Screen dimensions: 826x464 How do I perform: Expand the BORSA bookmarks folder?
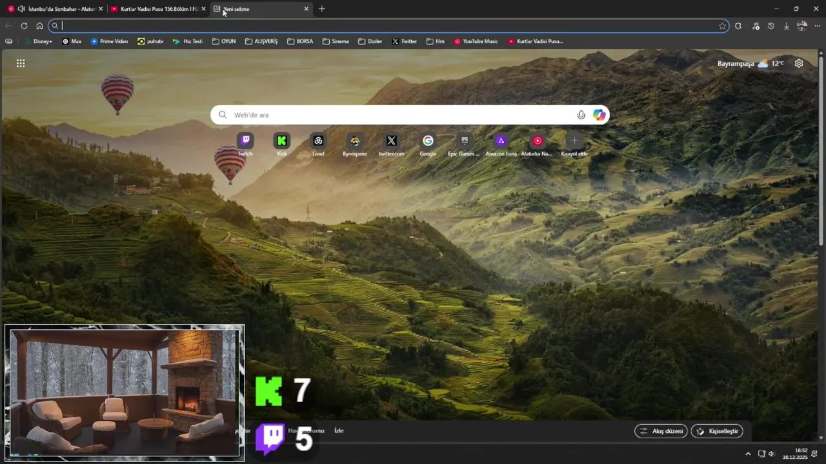pyautogui.click(x=300, y=41)
